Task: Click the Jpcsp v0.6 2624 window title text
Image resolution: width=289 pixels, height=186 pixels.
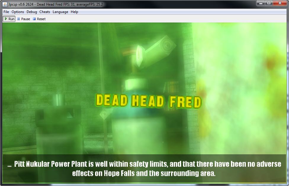Action: coord(56,4)
